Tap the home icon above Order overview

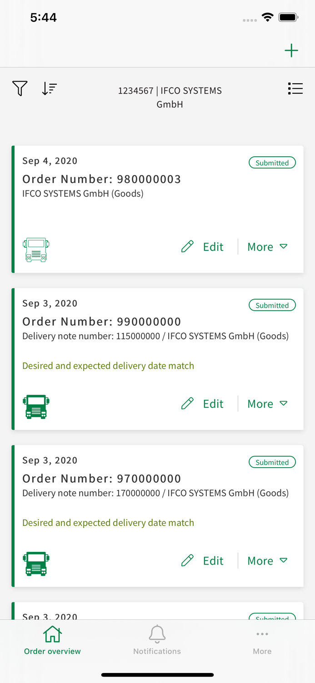click(52, 633)
